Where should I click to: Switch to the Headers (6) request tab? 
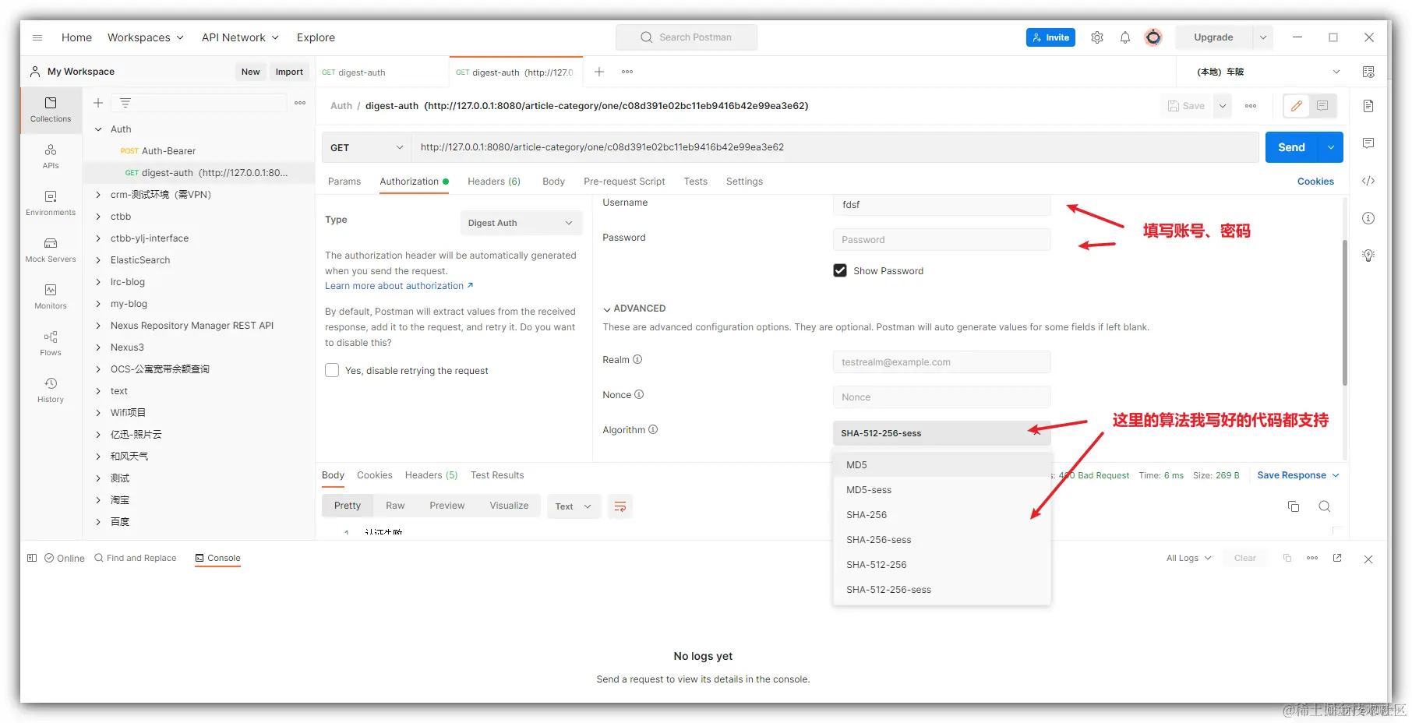pos(494,182)
